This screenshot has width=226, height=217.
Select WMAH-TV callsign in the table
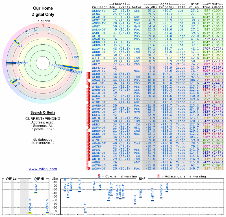tap(99, 39)
